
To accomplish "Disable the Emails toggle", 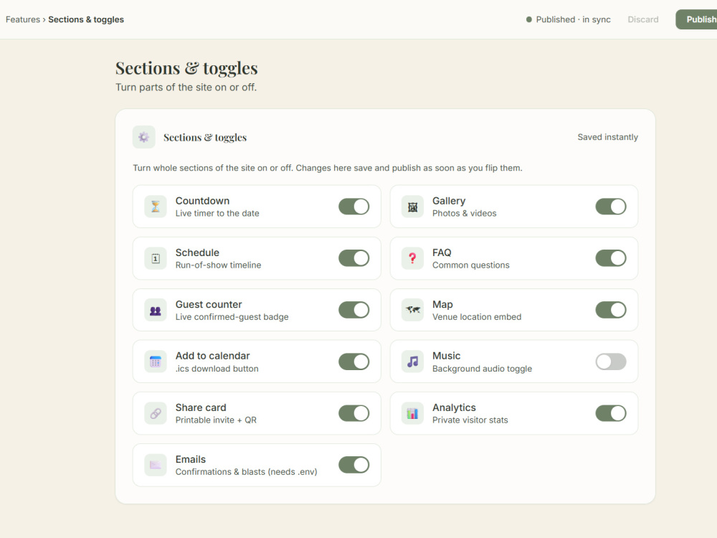I will (x=354, y=466).
